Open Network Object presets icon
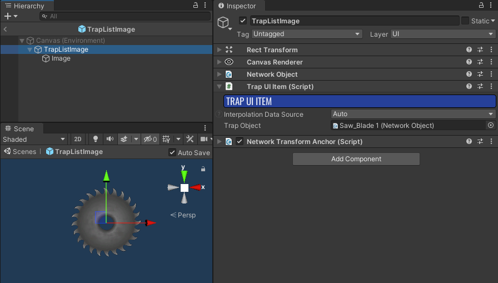This screenshot has height=283, width=498. tap(480, 75)
